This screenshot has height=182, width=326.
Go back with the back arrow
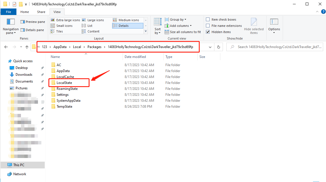[6, 47]
